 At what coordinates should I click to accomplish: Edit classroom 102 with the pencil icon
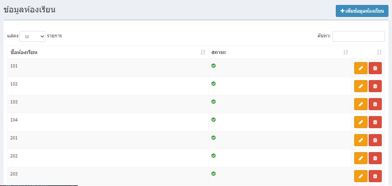point(361,86)
